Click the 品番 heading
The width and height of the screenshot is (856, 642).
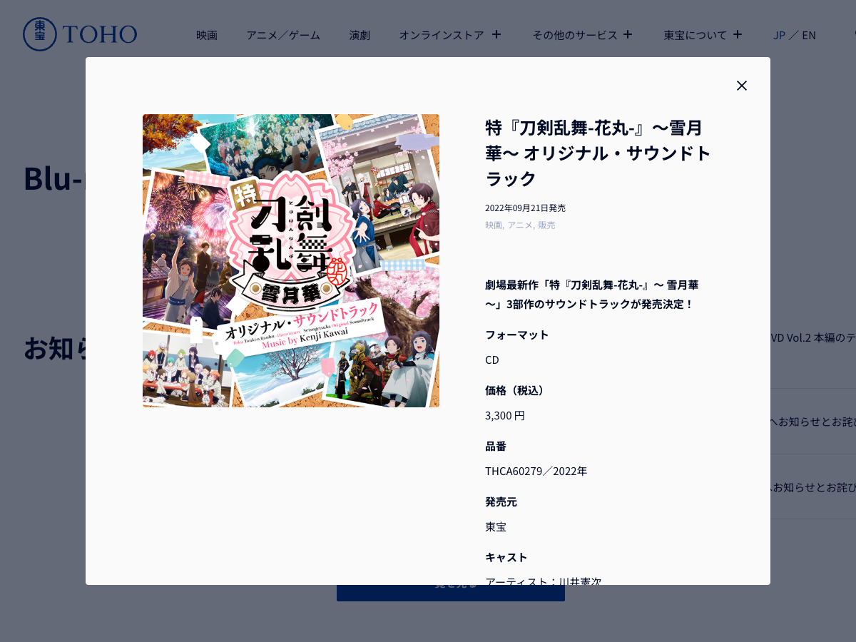click(x=496, y=446)
